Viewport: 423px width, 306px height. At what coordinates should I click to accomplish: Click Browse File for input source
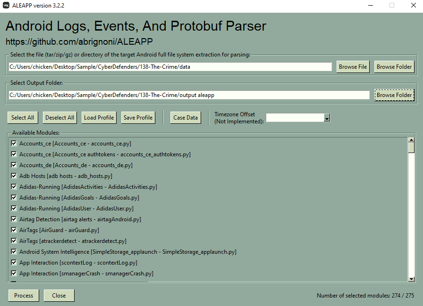(x=353, y=67)
